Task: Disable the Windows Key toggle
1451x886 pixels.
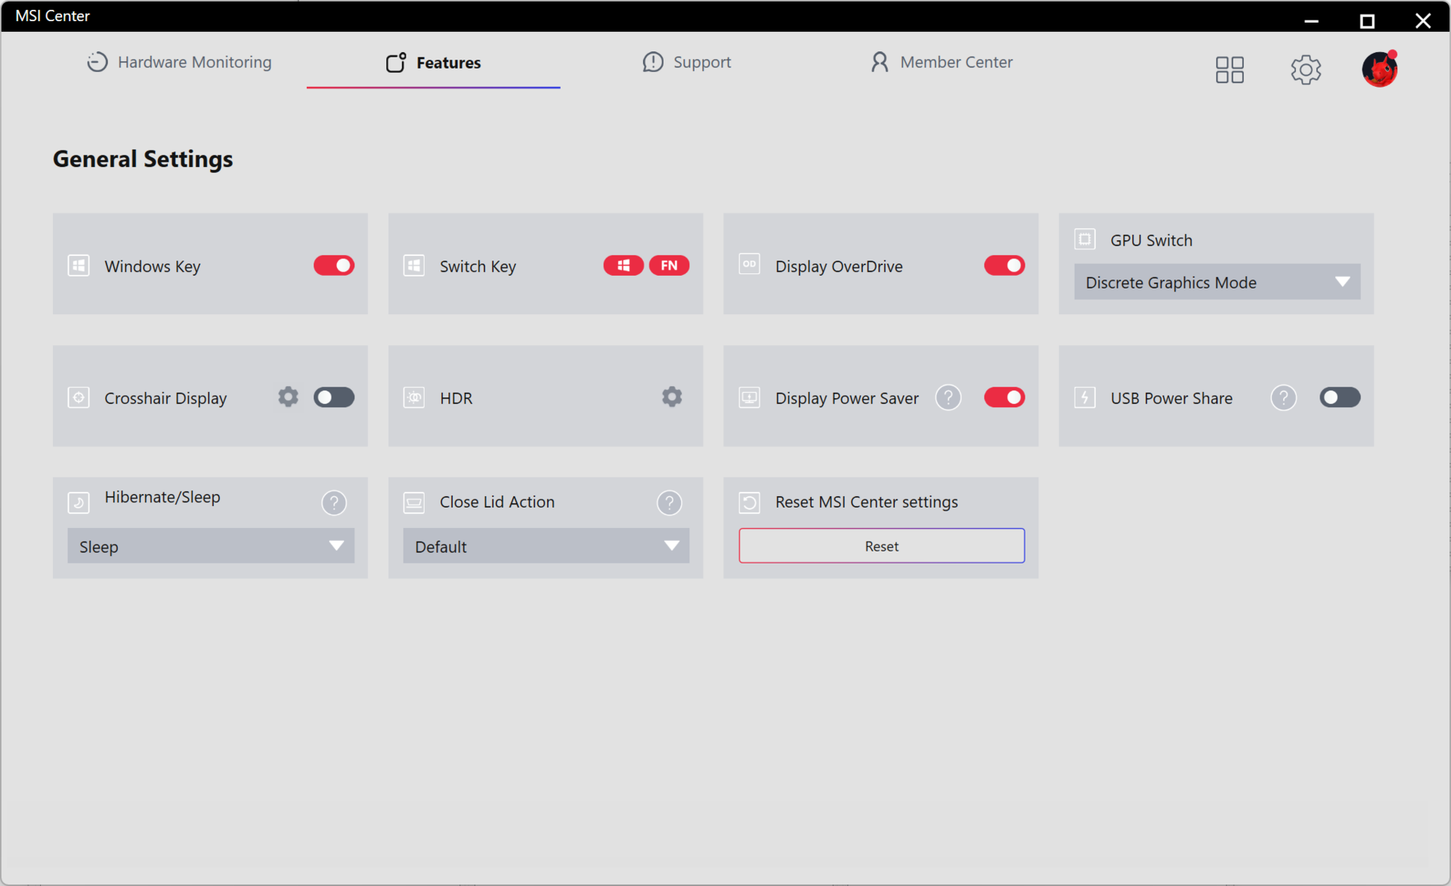Action: coord(333,266)
